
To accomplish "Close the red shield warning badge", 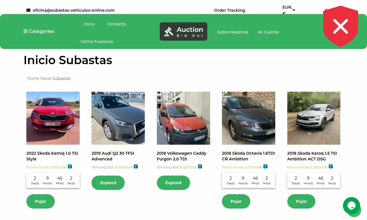I will click(x=341, y=26).
